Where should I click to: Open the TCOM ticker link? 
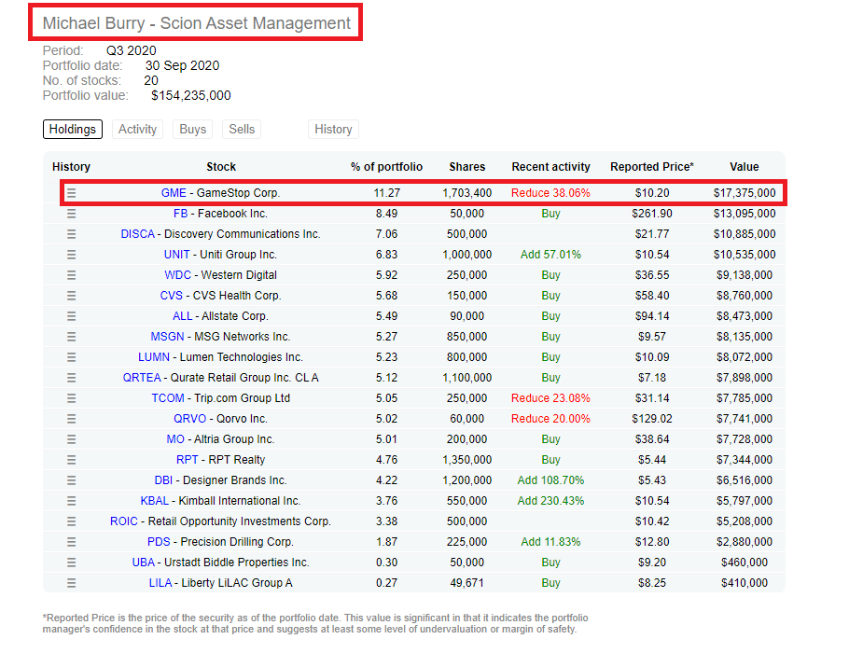tap(168, 398)
